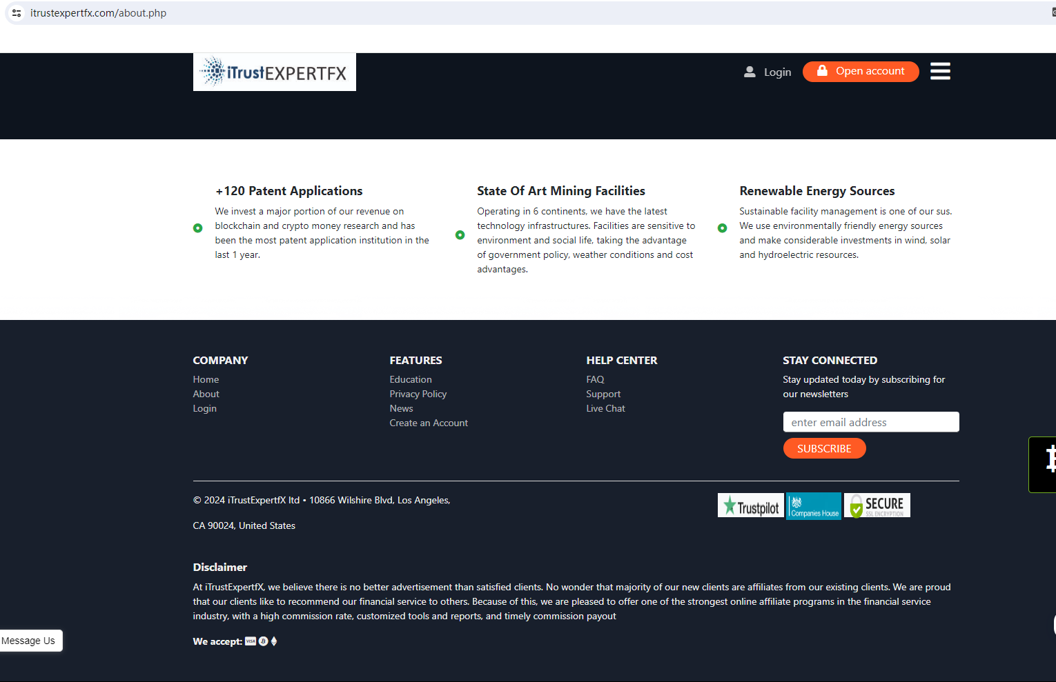The height and width of the screenshot is (682, 1056).
Task: Click the 'Sustainable facility management' paragraph
Action: [845, 233]
